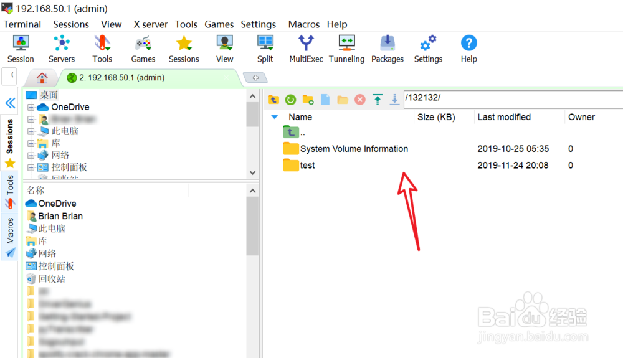Open the Session toolbar button
This screenshot has height=358, width=623.
pyautogui.click(x=21, y=49)
